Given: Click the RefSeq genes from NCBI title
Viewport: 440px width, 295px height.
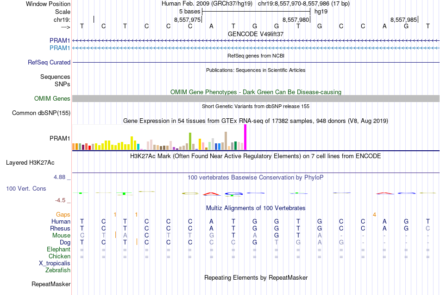Looking at the screenshot, I should pos(256,56).
